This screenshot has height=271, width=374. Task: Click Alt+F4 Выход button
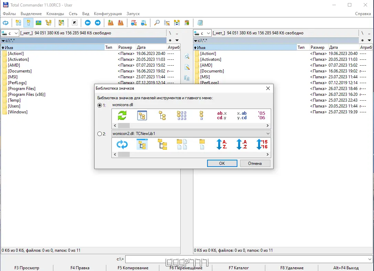(346, 268)
